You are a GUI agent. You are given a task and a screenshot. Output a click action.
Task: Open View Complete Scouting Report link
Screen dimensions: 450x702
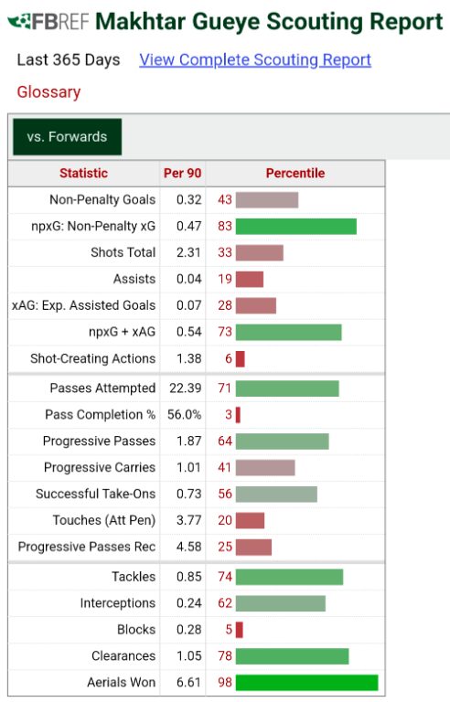coord(255,60)
